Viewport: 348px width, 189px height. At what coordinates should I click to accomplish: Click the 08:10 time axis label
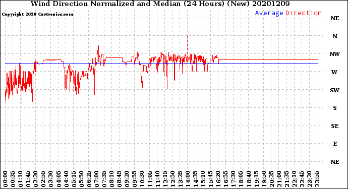(x=111, y=179)
